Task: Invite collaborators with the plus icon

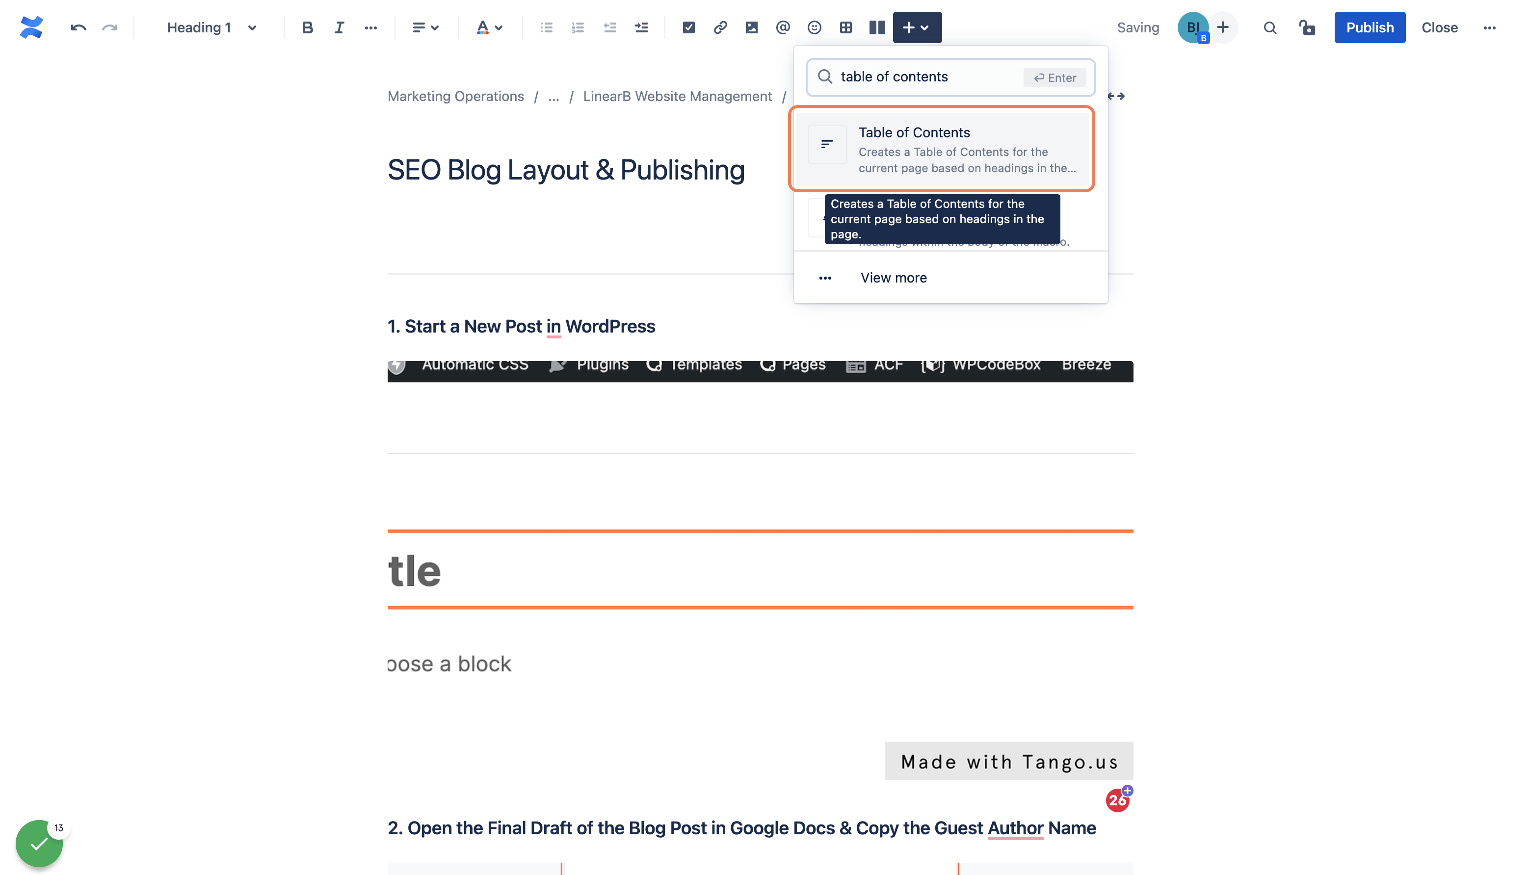Action: click(x=1223, y=27)
